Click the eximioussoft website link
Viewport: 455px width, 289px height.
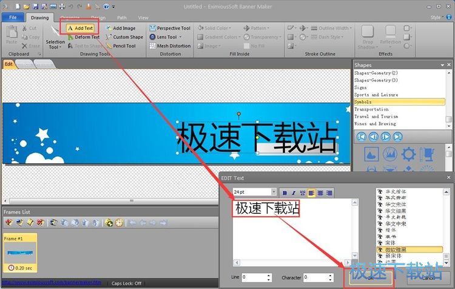tap(52, 282)
